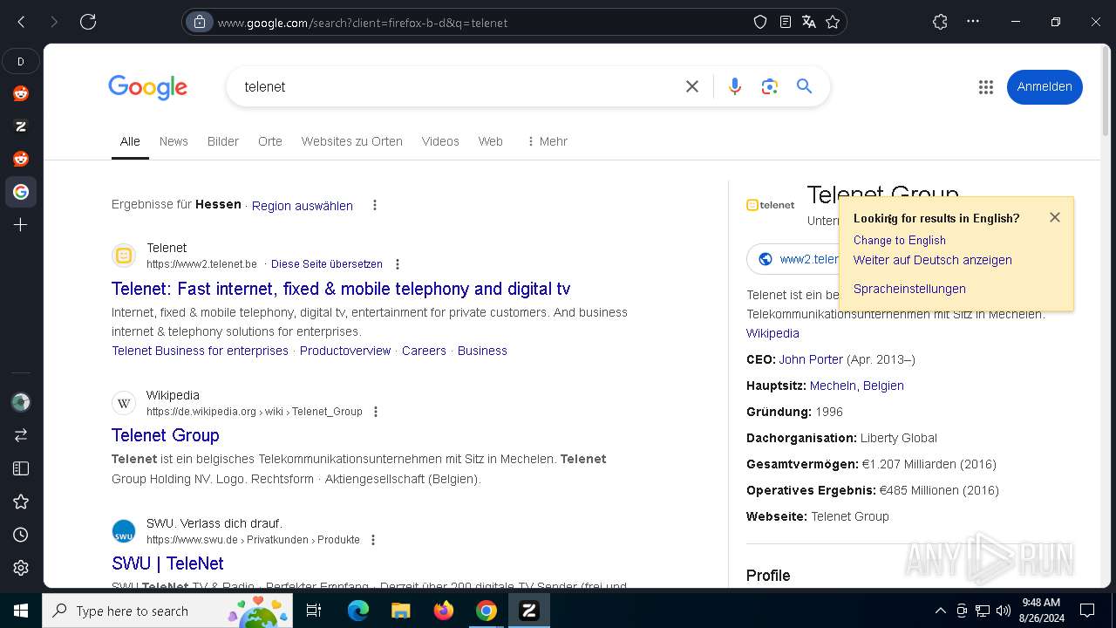This screenshot has width=1116, height=628.
Task: Reload the page with the refresh icon
Action: [88, 22]
